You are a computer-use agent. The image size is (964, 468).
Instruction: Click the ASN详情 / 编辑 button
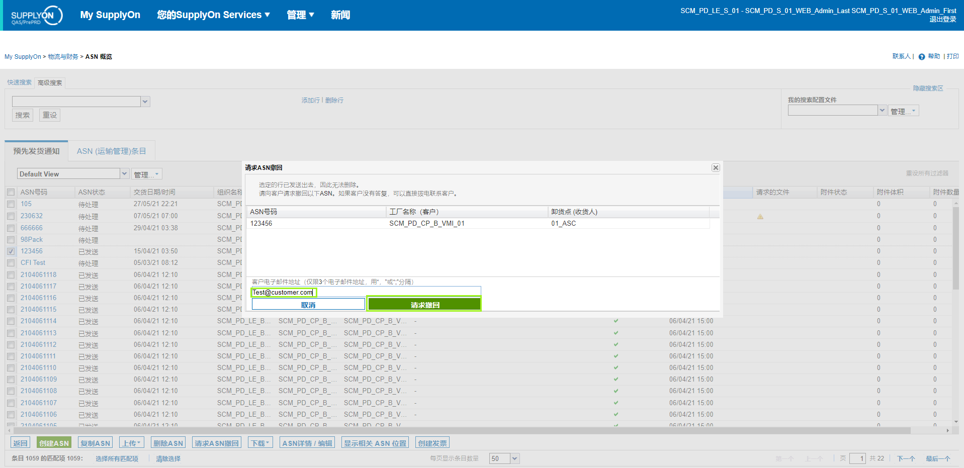coord(307,443)
